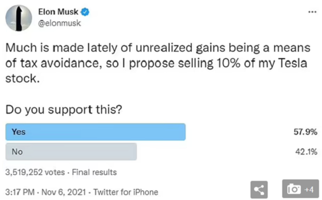Screen dimensions: 322x200
Task: Click the blue Yes progress bar fill
Action: tap(96, 132)
